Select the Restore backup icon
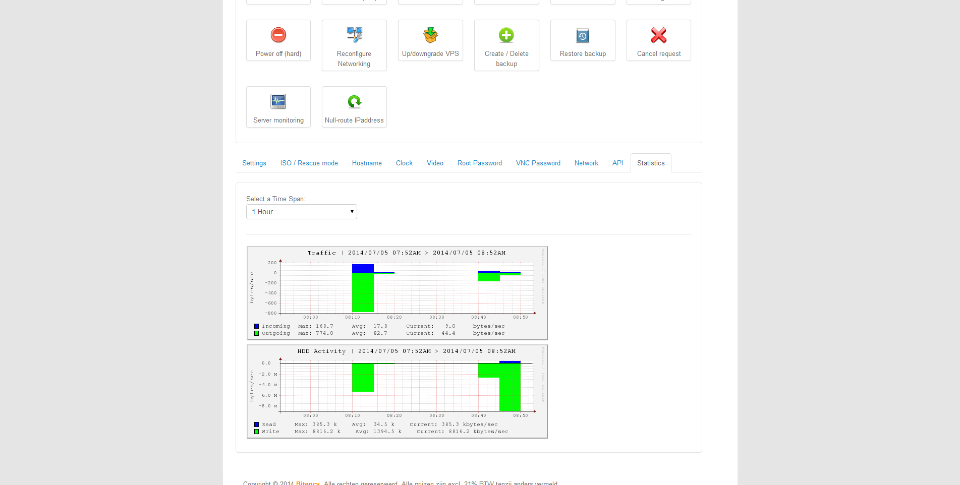This screenshot has height=485, width=960. [x=583, y=35]
